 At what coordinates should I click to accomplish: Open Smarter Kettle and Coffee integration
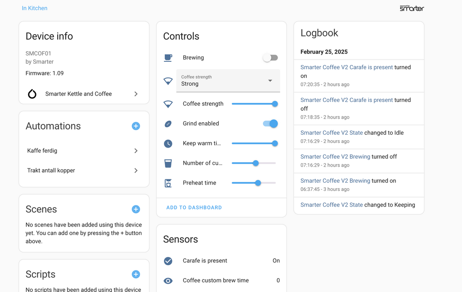click(x=84, y=94)
